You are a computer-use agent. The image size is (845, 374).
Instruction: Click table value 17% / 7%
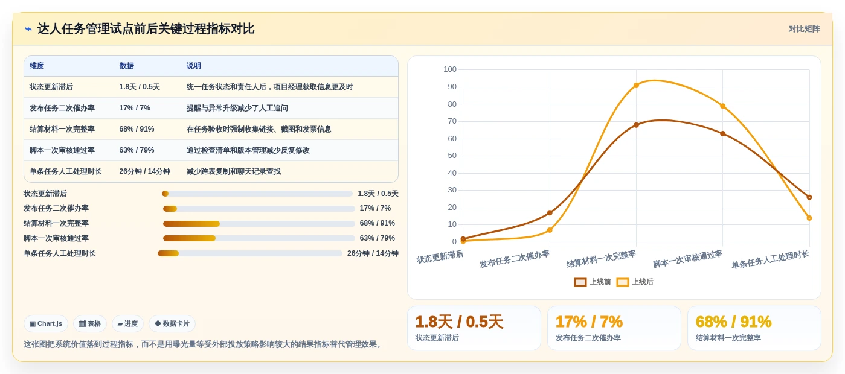(135, 108)
